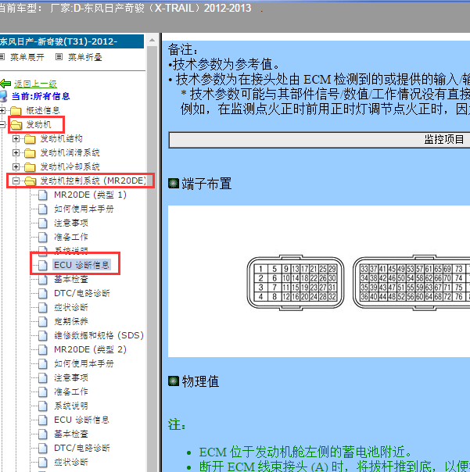Click the 发动机润滑系统 folder icon
The height and width of the screenshot is (472, 470).
[x=30, y=153]
